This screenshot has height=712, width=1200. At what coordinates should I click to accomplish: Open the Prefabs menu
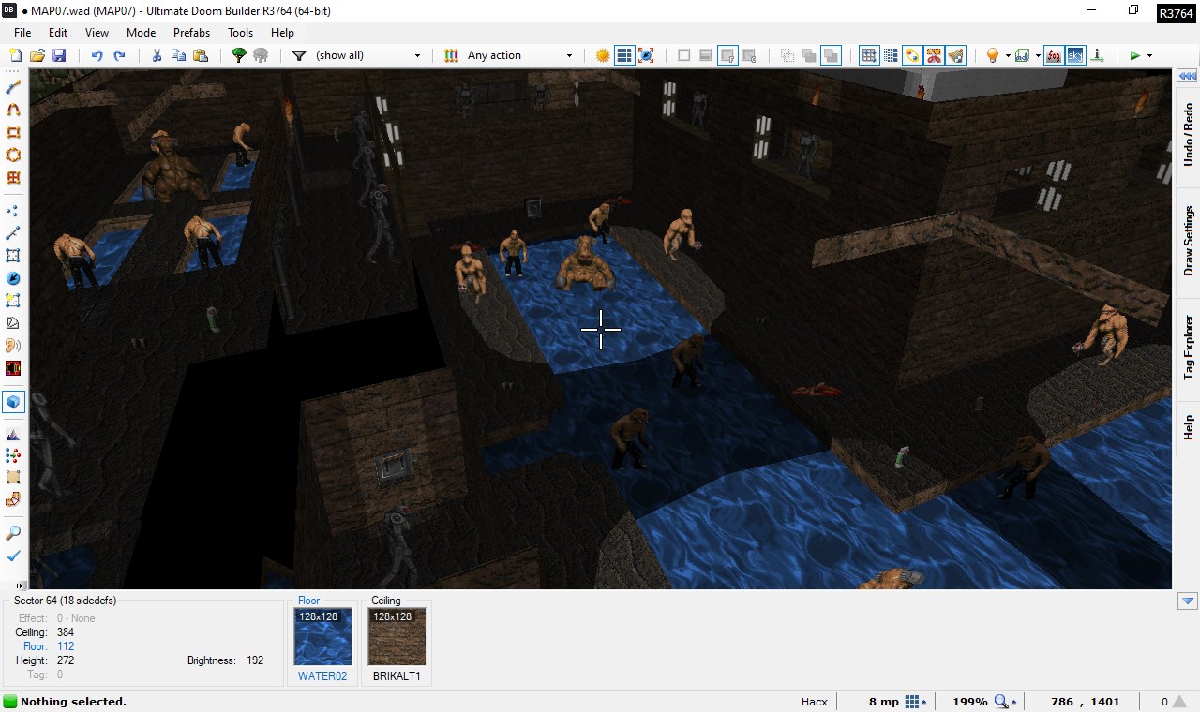(x=191, y=32)
